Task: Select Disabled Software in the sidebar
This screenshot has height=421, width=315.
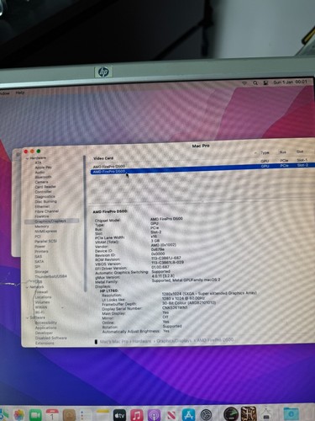Action: 51,338
